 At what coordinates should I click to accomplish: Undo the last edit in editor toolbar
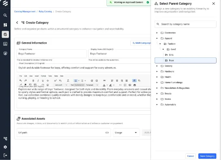click(x=21, y=81)
